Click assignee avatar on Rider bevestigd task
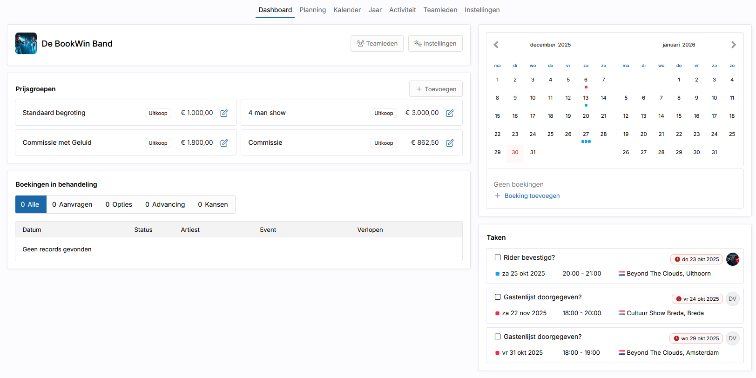The width and height of the screenshot is (756, 378). tap(732, 259)
